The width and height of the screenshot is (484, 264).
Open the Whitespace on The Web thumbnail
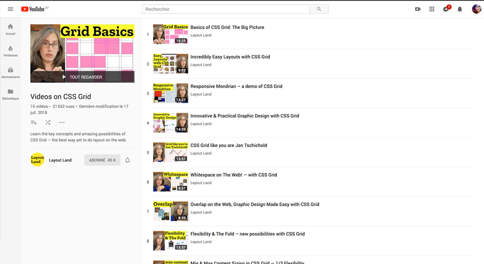(171, 182)
